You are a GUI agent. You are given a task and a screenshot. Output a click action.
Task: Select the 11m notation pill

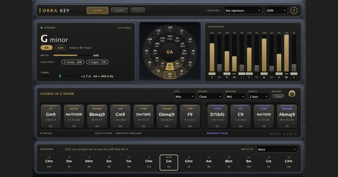pos(60,48)
